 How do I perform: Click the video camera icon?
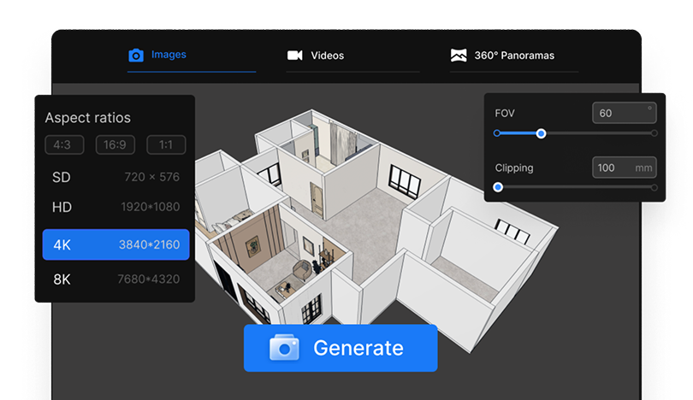pos(294,56)
